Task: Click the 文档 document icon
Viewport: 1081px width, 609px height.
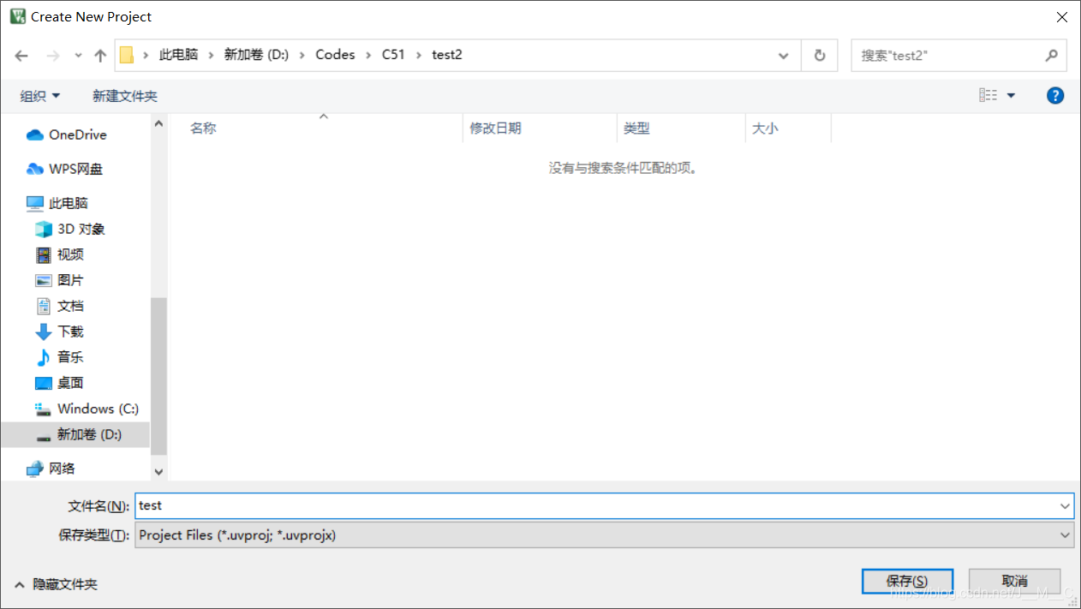Action: 44,307
